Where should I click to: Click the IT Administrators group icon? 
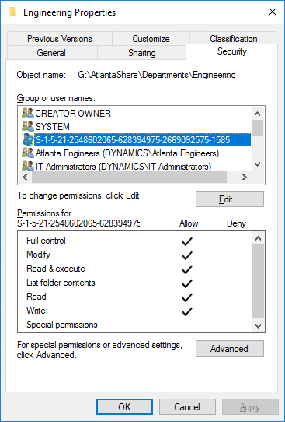click(x=28, y=166)
